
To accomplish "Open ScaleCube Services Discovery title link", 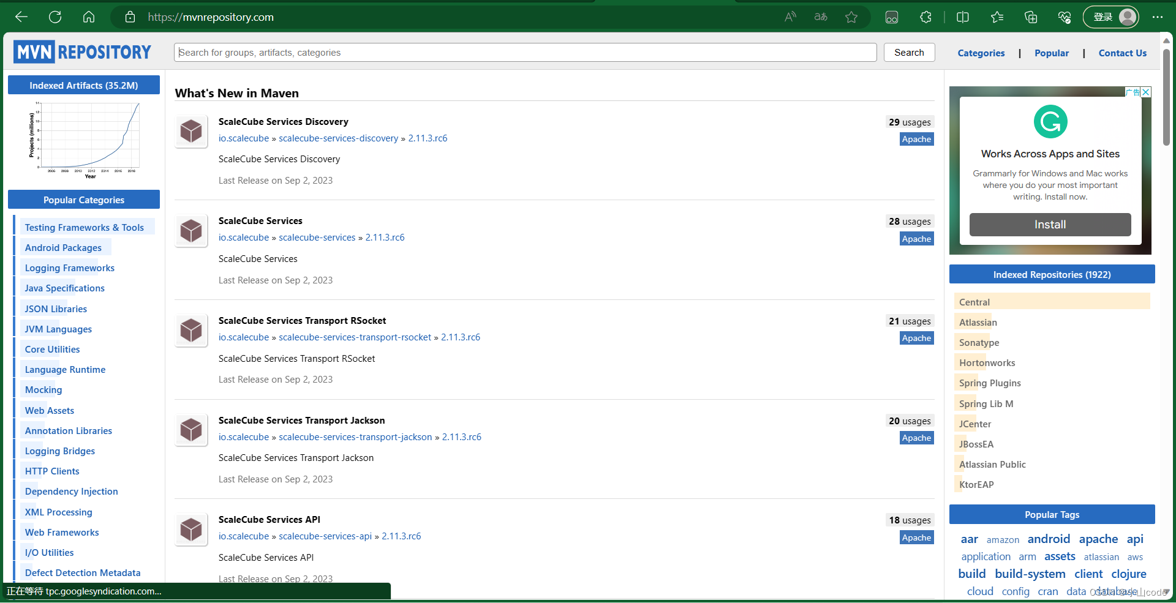I will click(x=284, y=122).
